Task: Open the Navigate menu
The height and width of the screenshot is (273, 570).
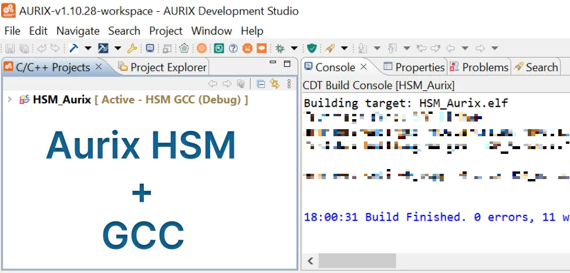Action: [x=78, y=31]
